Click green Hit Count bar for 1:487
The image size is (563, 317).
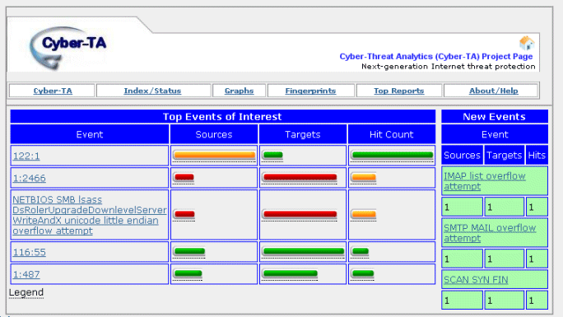coord(363,273)
